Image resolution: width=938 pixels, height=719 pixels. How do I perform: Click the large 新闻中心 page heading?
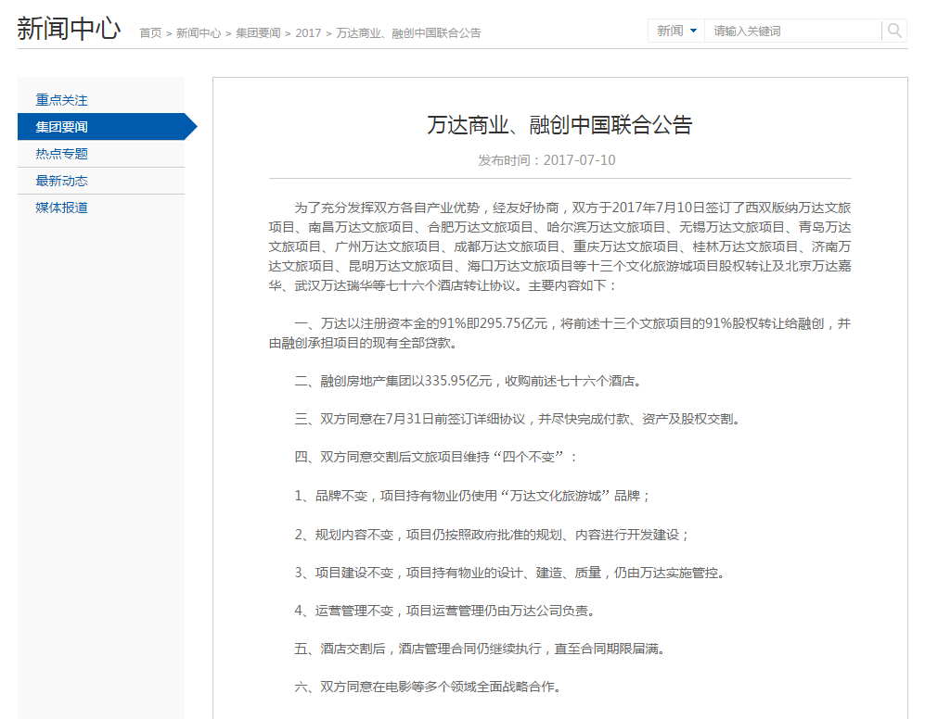coord(69,29)
